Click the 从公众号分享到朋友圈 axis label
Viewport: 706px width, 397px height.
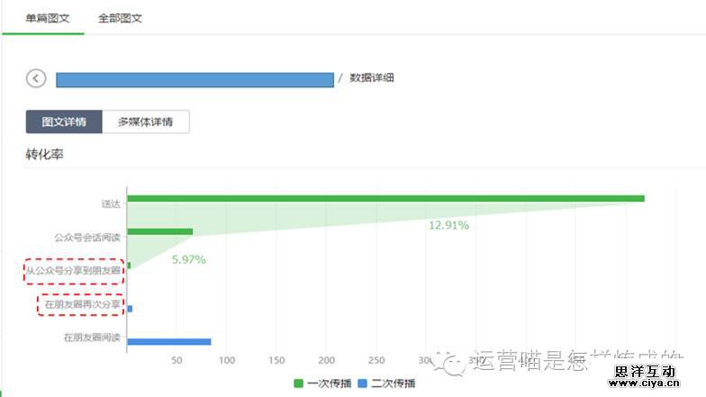click(x=74, y=271)
